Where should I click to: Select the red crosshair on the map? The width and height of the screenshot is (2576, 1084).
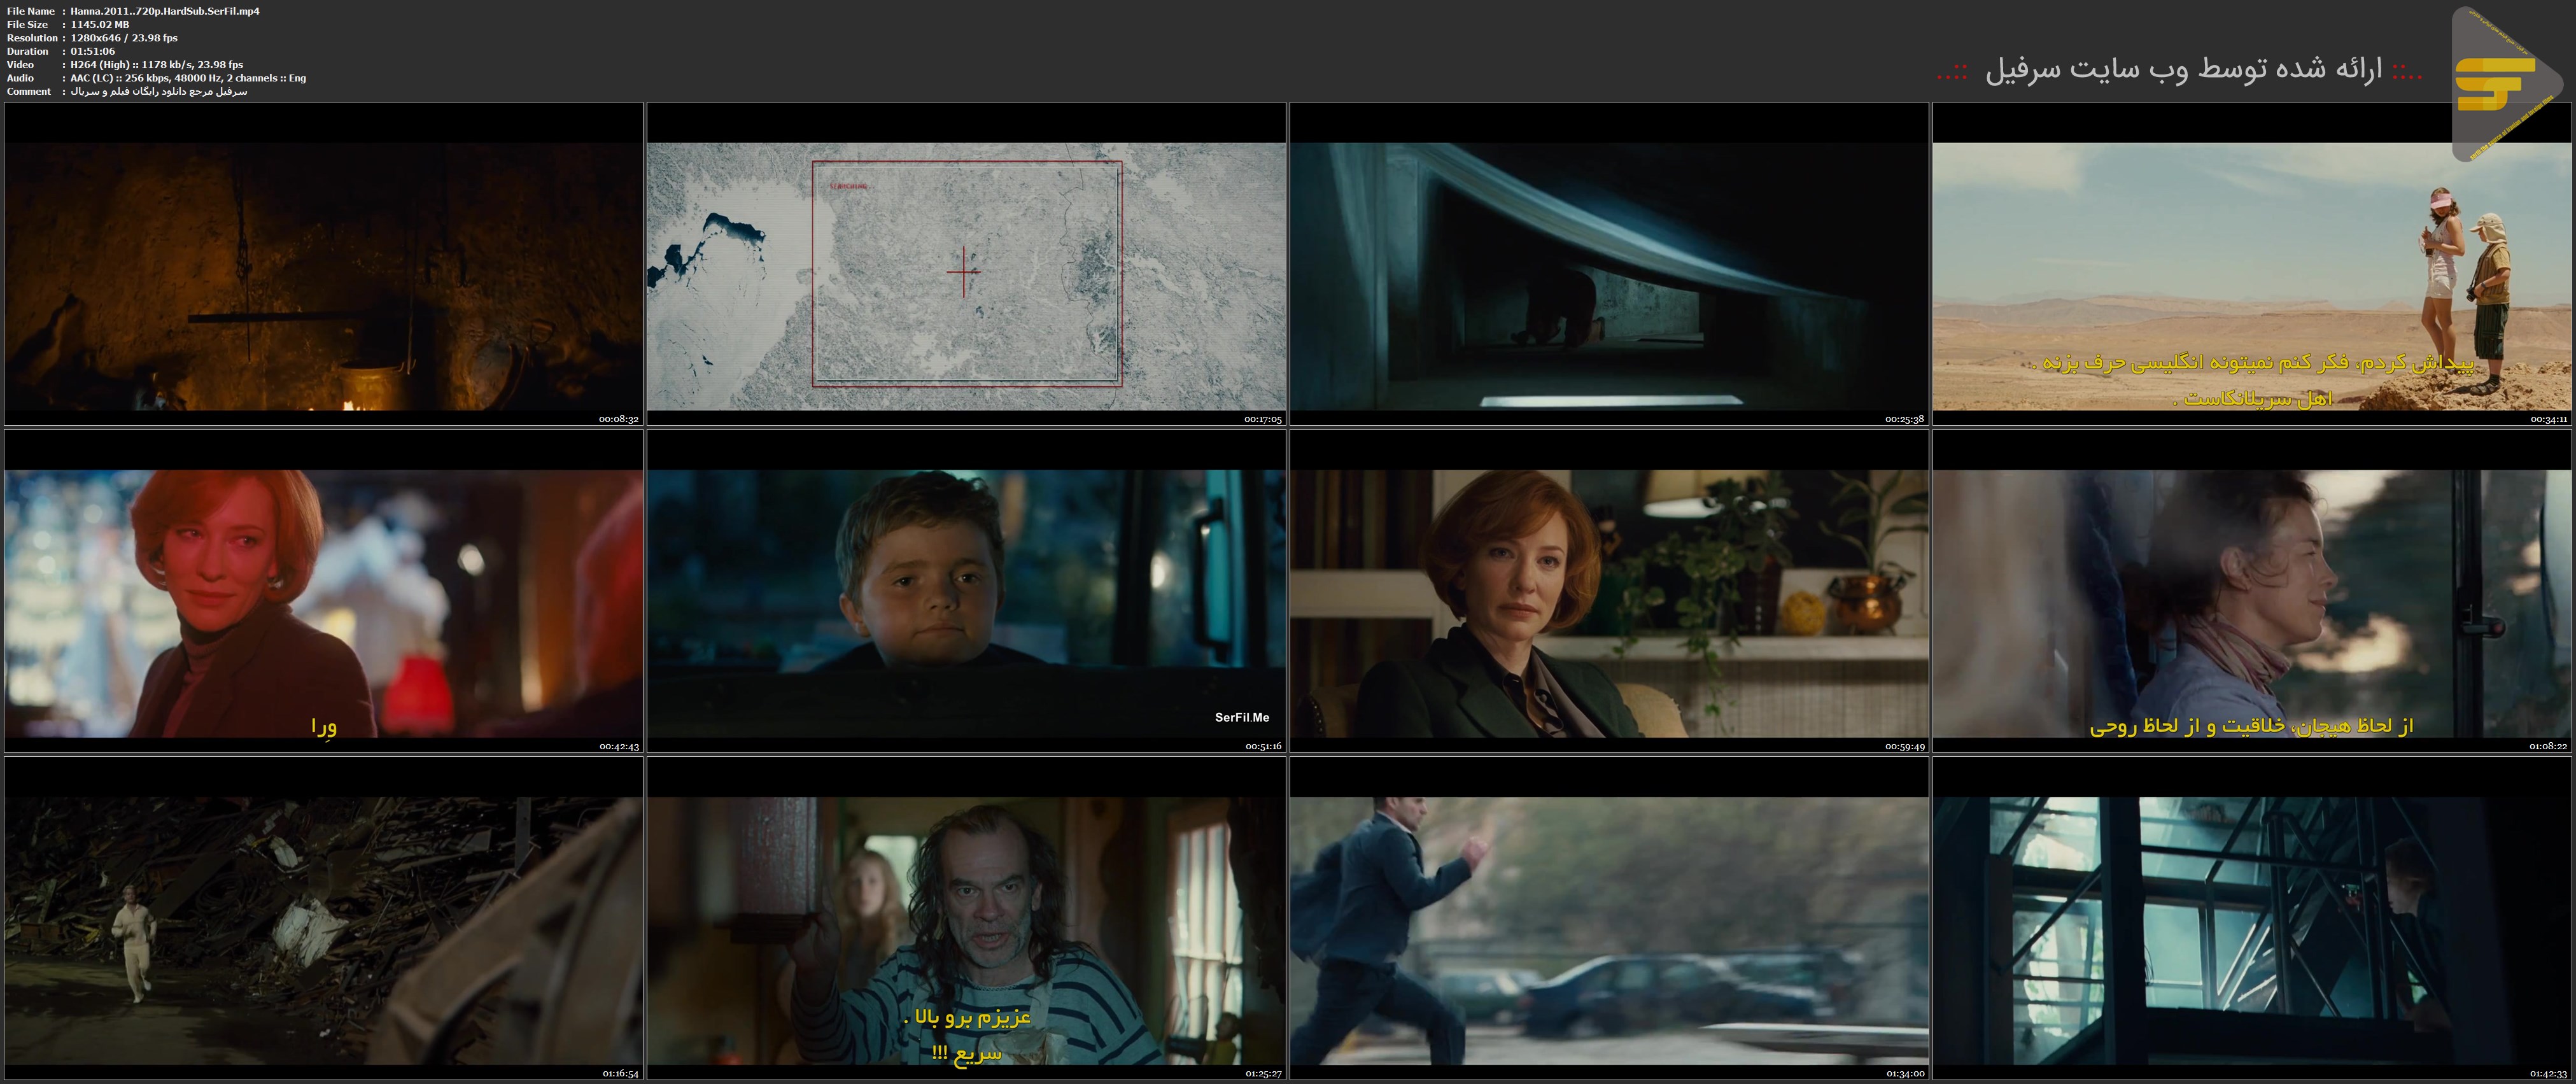(x=963, y=271)
